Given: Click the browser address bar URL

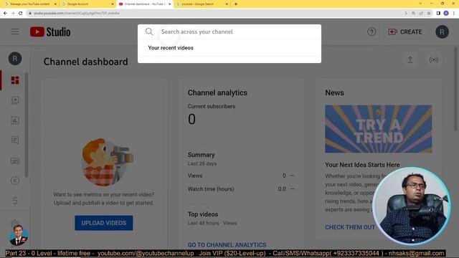Looking at the screenshot, I should (76, 13).
